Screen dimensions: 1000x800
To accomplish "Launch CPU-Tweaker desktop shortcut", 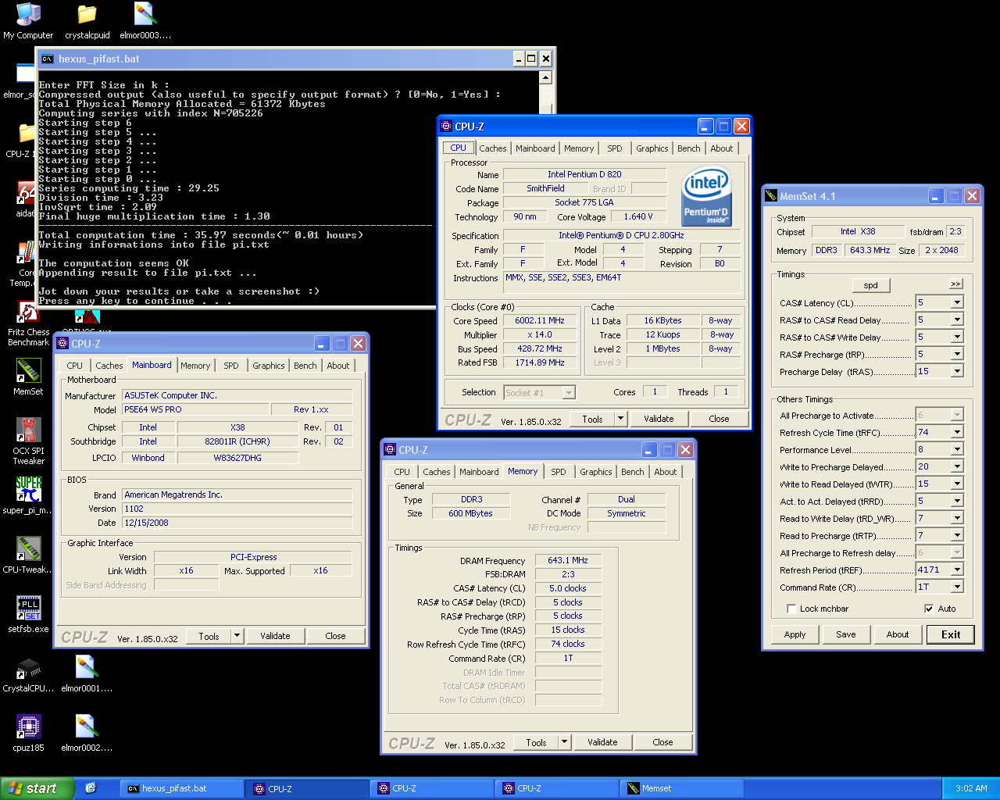I will pyautogui.click(x=28, y=555).
